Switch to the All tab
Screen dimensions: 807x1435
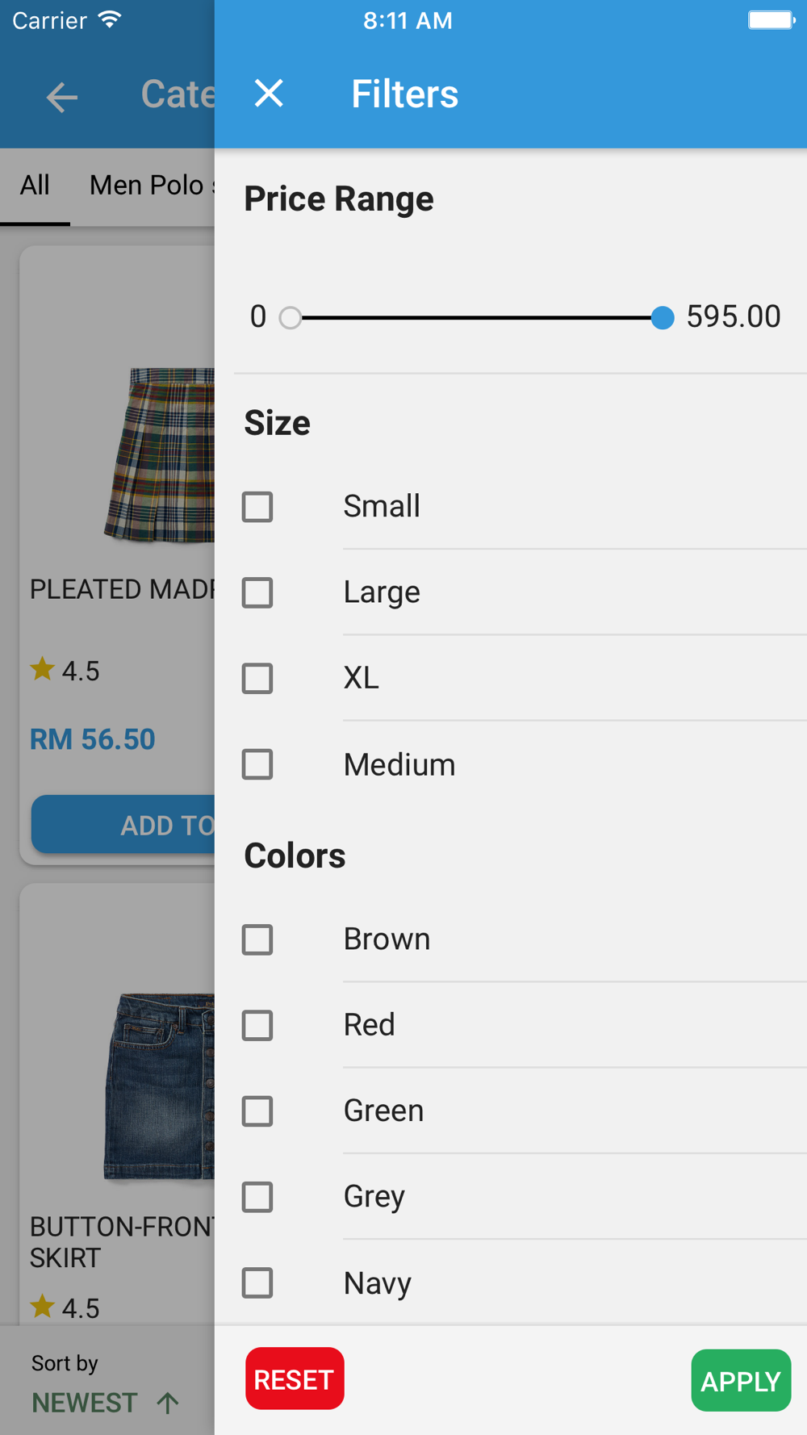click(35, 186)
